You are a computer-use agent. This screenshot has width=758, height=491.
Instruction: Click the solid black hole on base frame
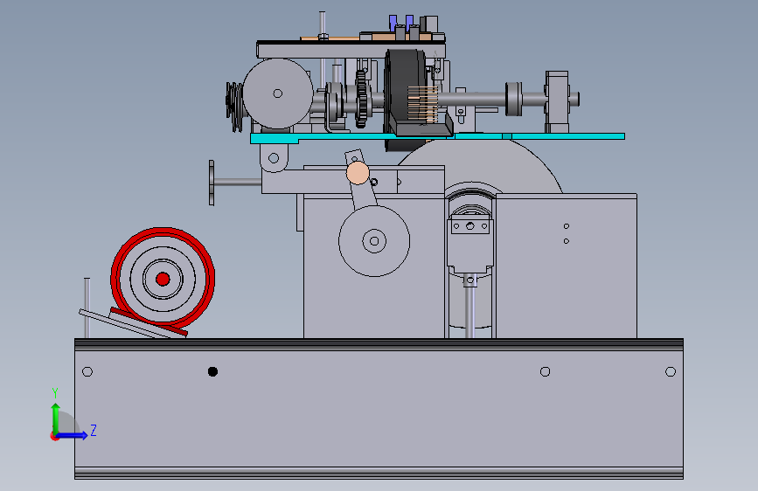(212, 371)
